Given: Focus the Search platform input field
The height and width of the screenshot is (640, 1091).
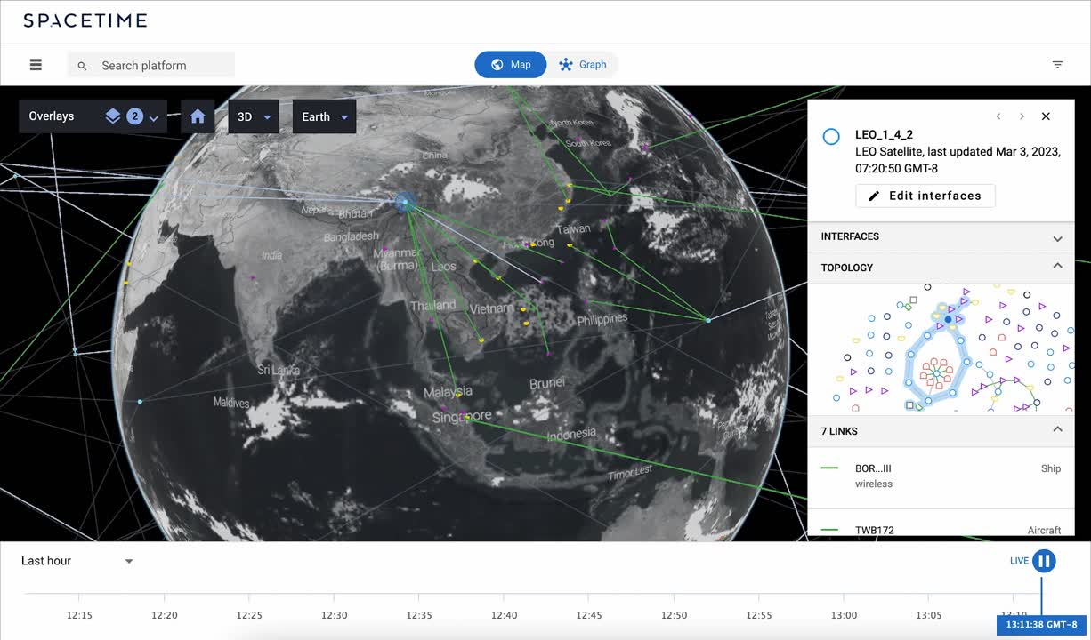Looking at the screenshot, I should click(x=162, y=65).
